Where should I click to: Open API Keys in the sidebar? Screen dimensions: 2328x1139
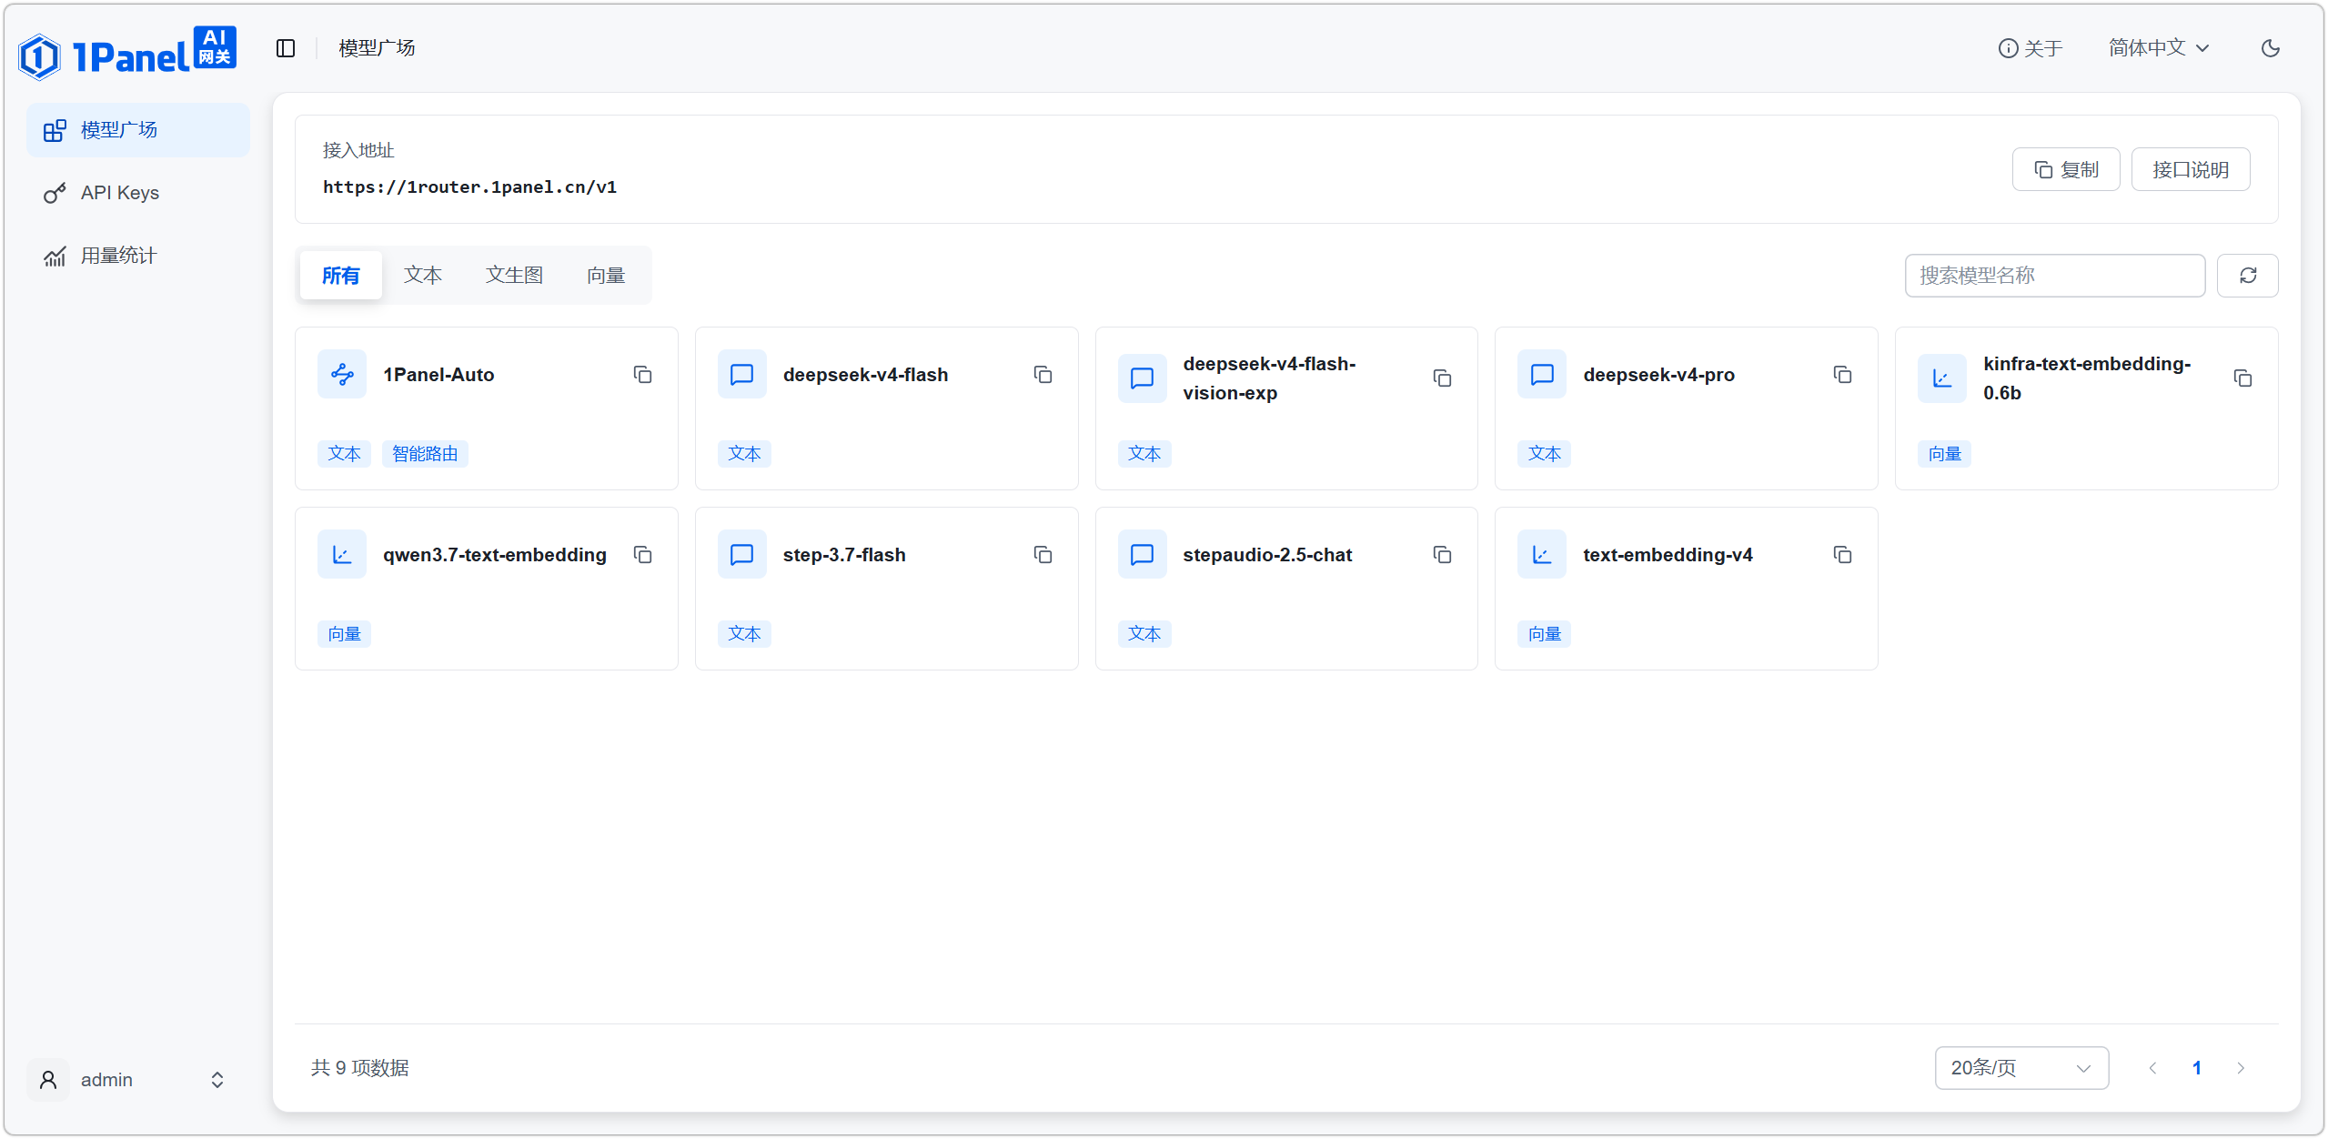[138, 193]
